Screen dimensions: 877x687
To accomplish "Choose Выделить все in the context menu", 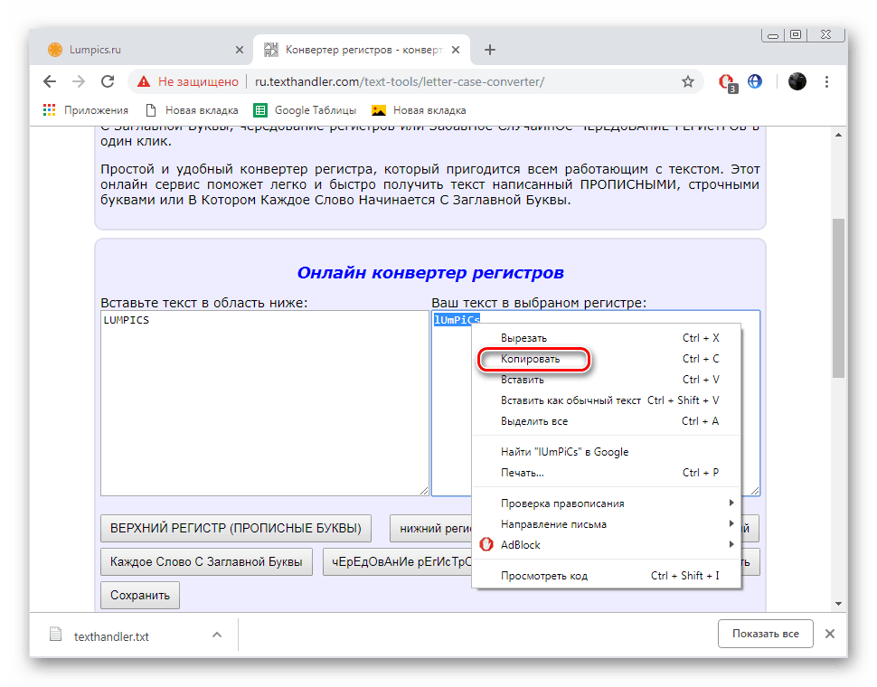I will (x=607, y=421).
